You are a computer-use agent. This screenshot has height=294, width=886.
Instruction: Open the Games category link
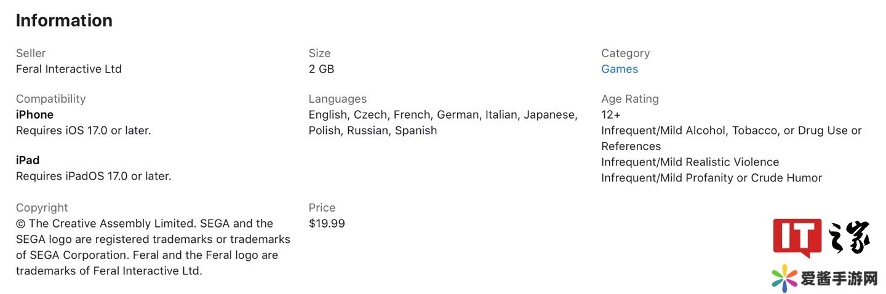(619, 69)
